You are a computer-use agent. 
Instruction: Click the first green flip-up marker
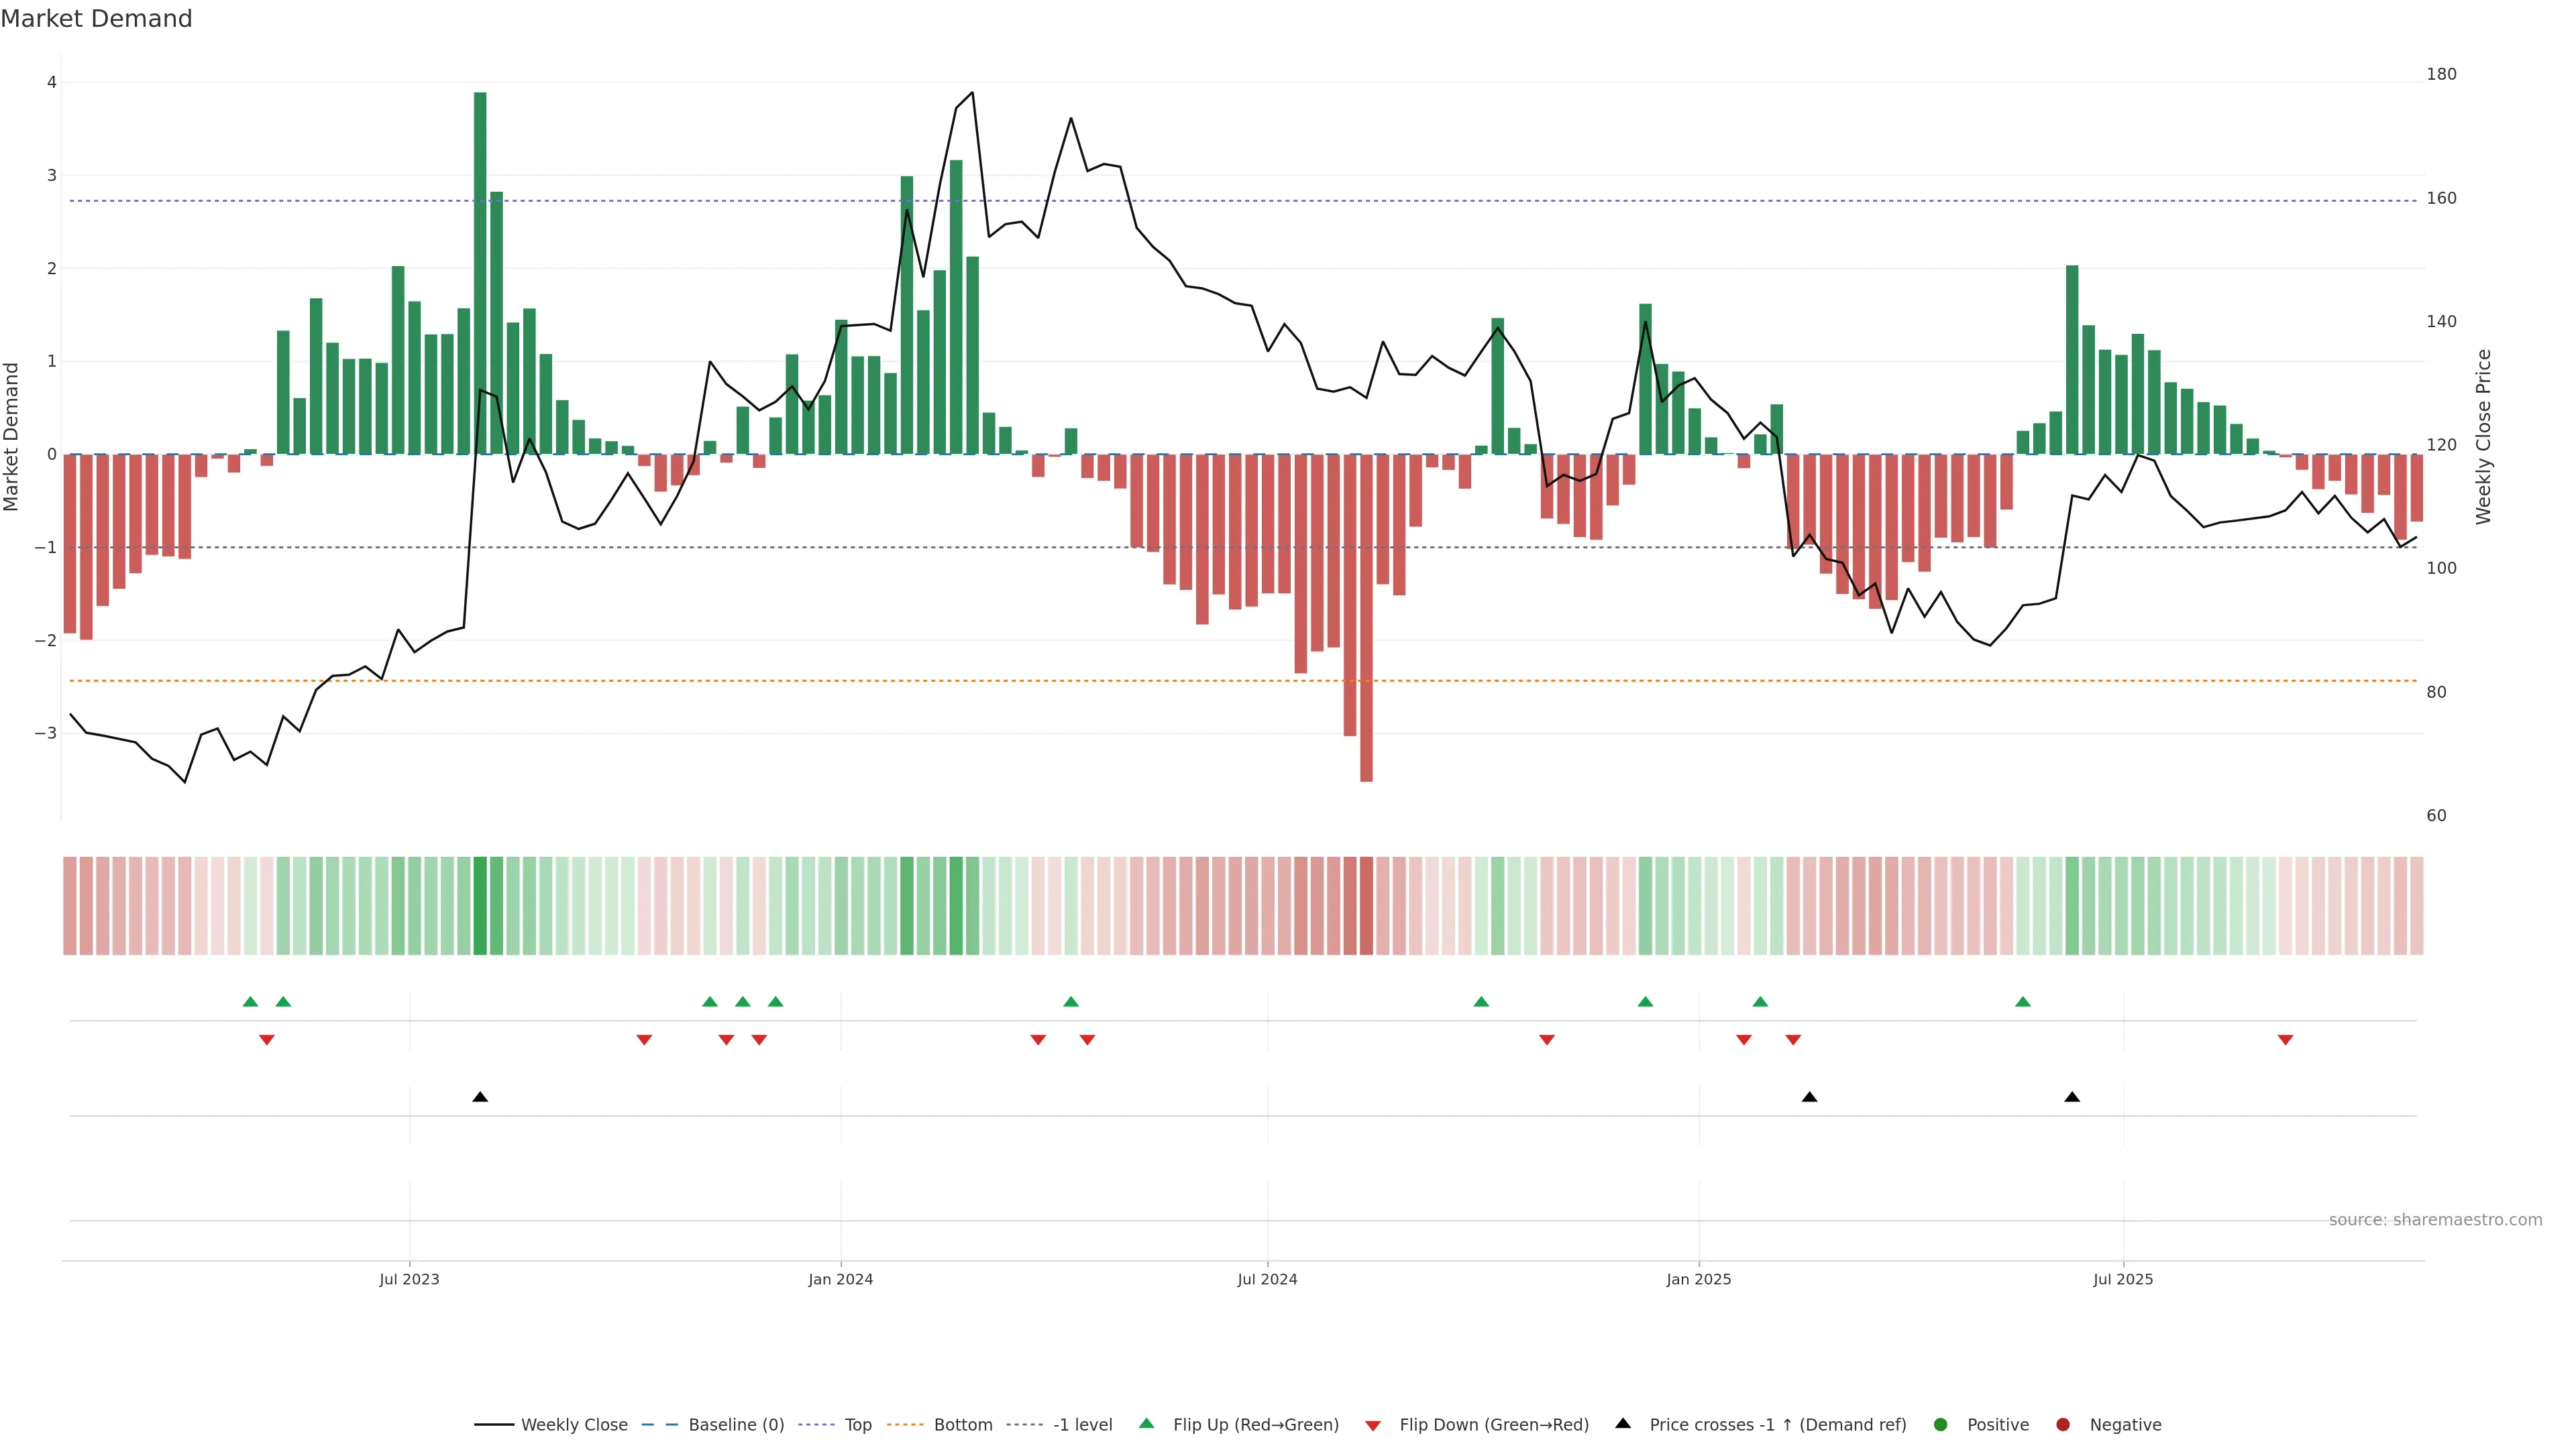point(250,1002)
